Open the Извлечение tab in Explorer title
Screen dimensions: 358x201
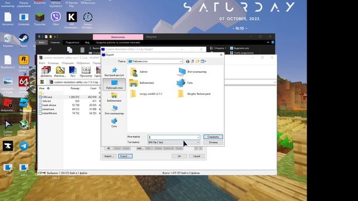coord(118,37)
